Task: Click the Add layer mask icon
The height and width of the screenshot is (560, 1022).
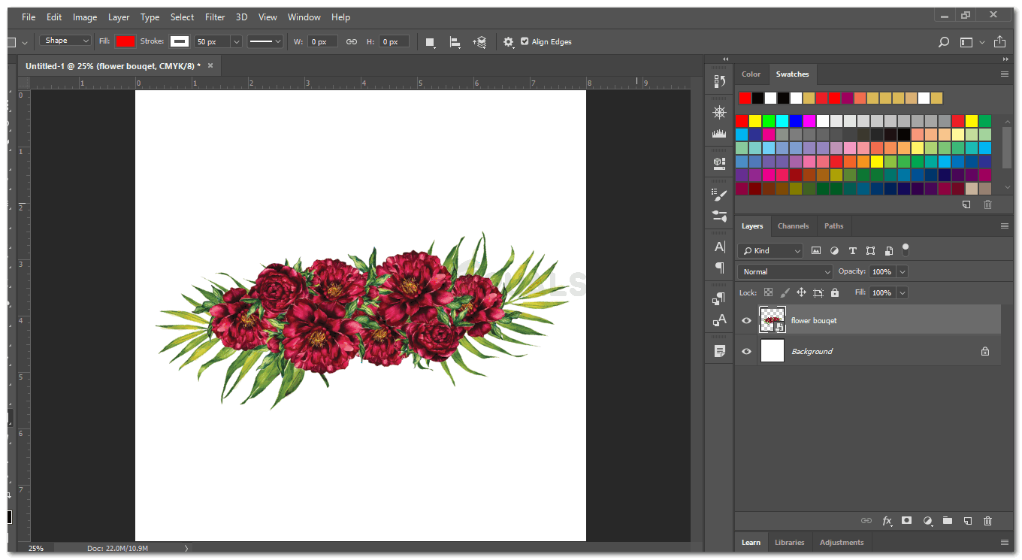Action: [x=907, y=520]
